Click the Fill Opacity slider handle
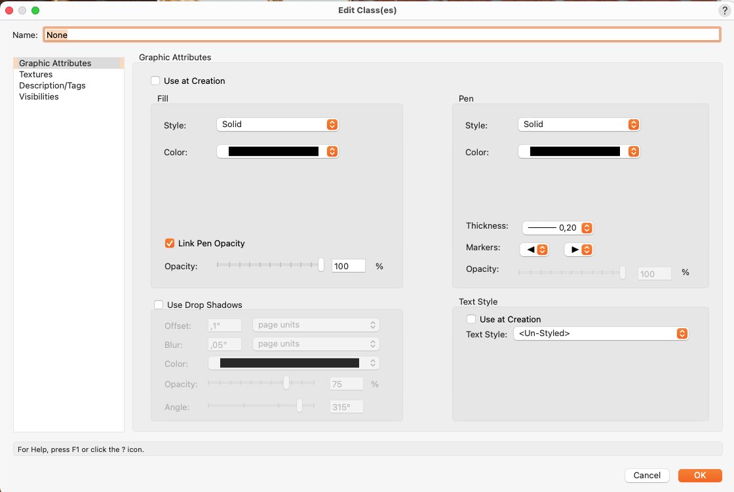 point(321,265)
